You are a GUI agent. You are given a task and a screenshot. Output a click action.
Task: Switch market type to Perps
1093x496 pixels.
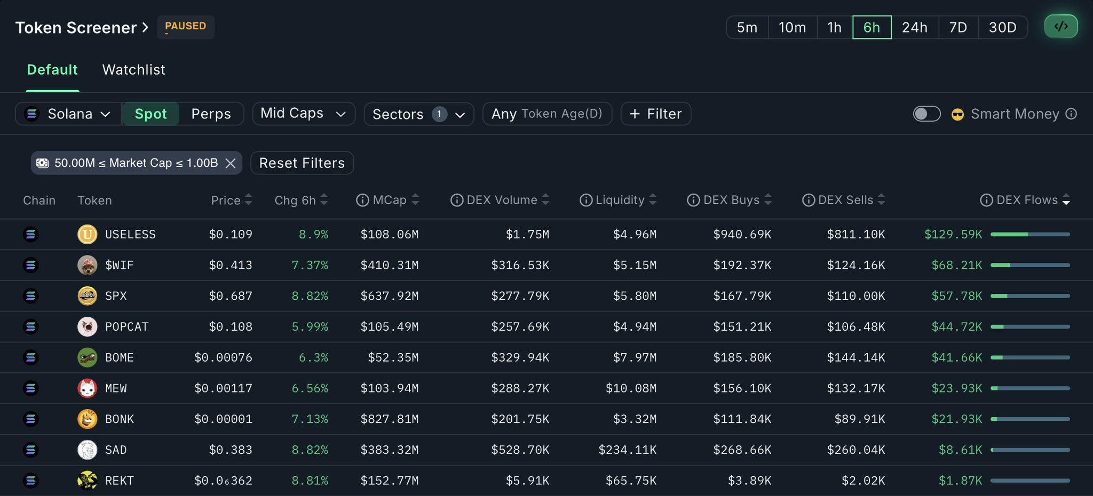point(211,114)
